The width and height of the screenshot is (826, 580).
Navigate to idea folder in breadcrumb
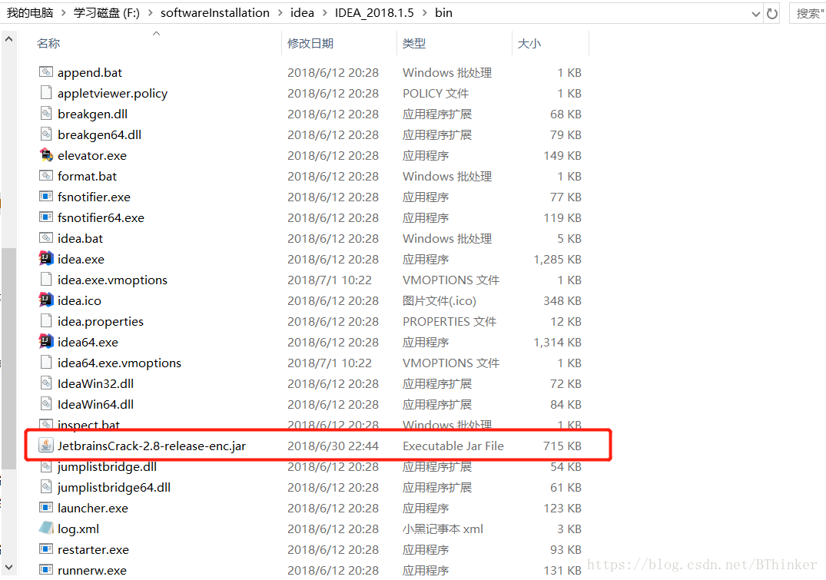(302, 12)
